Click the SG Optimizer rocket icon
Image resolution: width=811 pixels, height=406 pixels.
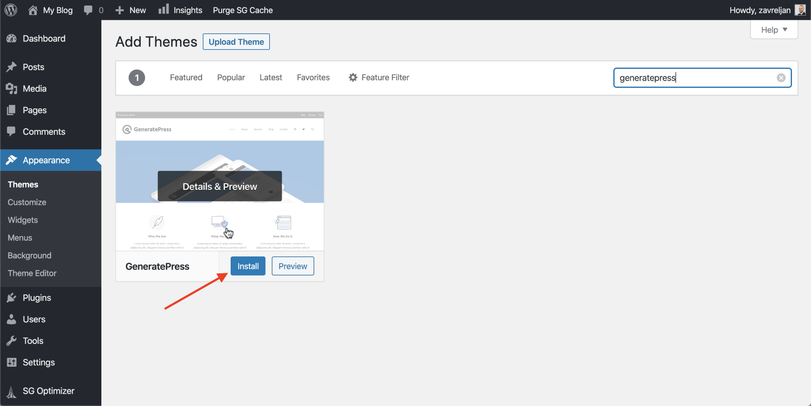pos(11,392)
